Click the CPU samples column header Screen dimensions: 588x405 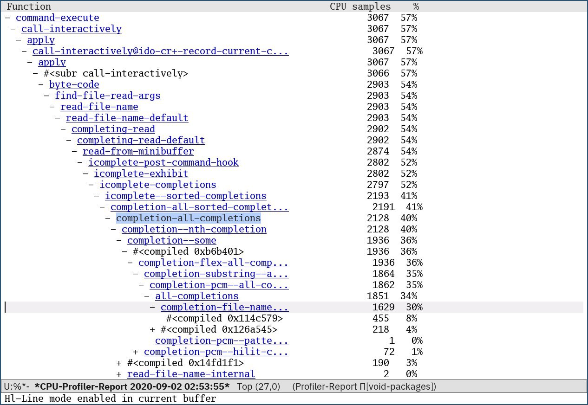(x=360, y=6)
